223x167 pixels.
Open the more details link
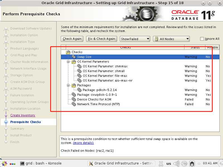point(83,143)
